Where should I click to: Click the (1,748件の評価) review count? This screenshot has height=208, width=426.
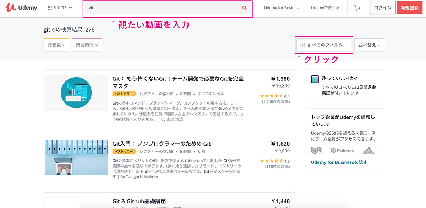tap(276, 102)
